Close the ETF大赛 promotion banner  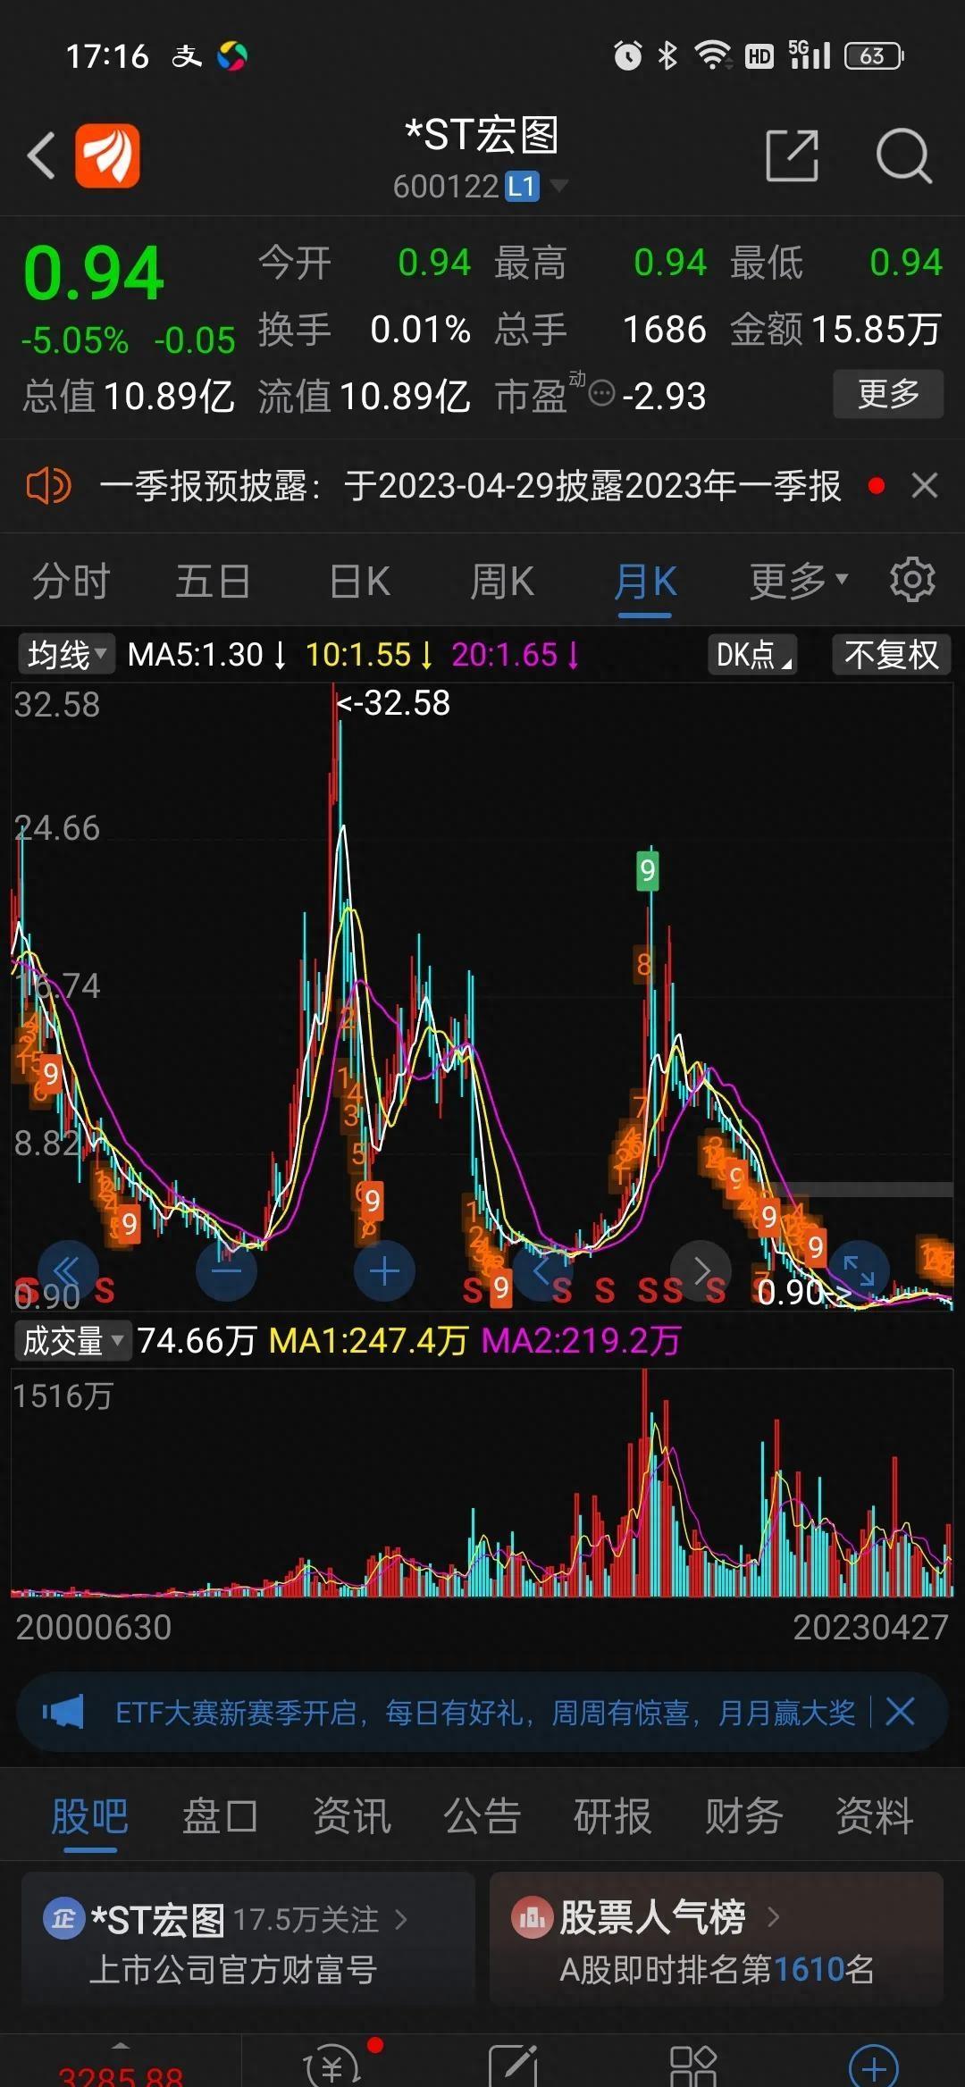[x=900, y=1712]
